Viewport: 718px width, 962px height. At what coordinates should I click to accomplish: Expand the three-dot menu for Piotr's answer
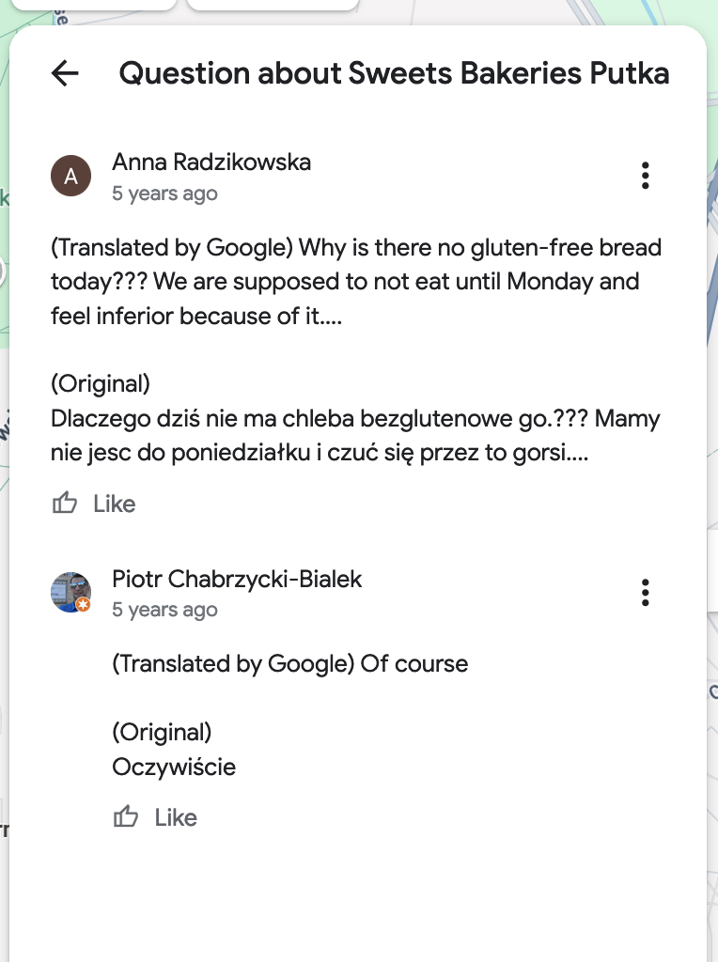click(645, 593)
